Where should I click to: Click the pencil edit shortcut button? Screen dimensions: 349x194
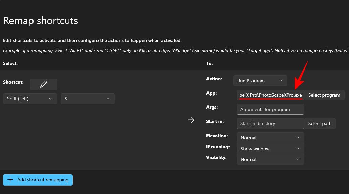click(x=44, y=84)
